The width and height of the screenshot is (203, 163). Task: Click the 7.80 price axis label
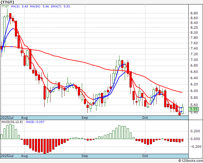click(194, 38)
